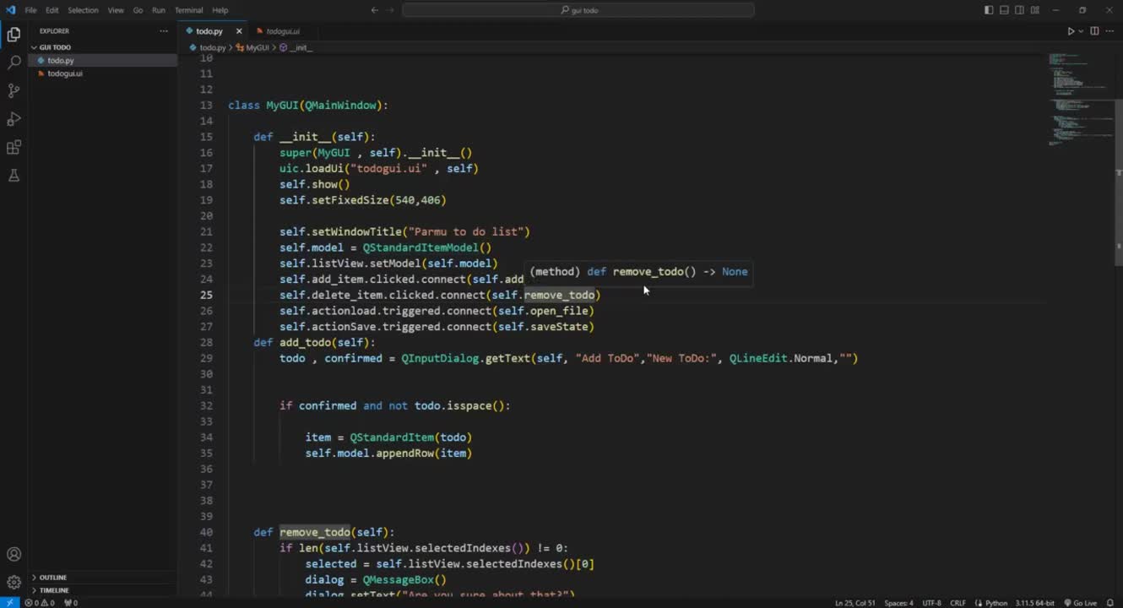This screenshot has height=608, width=1123.
Task: Select todogui.ui in the Explorer tree
Action: coord(103,73)
